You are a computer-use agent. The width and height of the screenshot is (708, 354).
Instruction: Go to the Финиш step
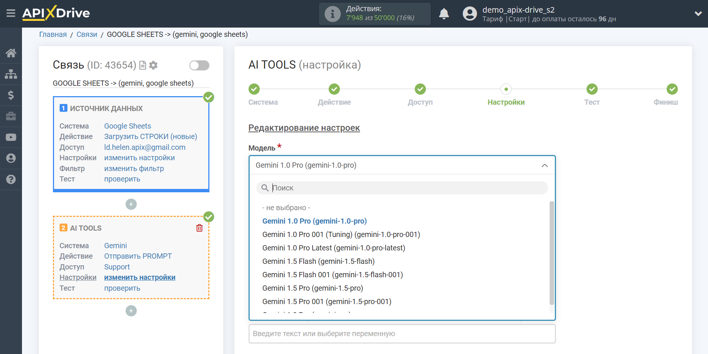pos(666,95)
